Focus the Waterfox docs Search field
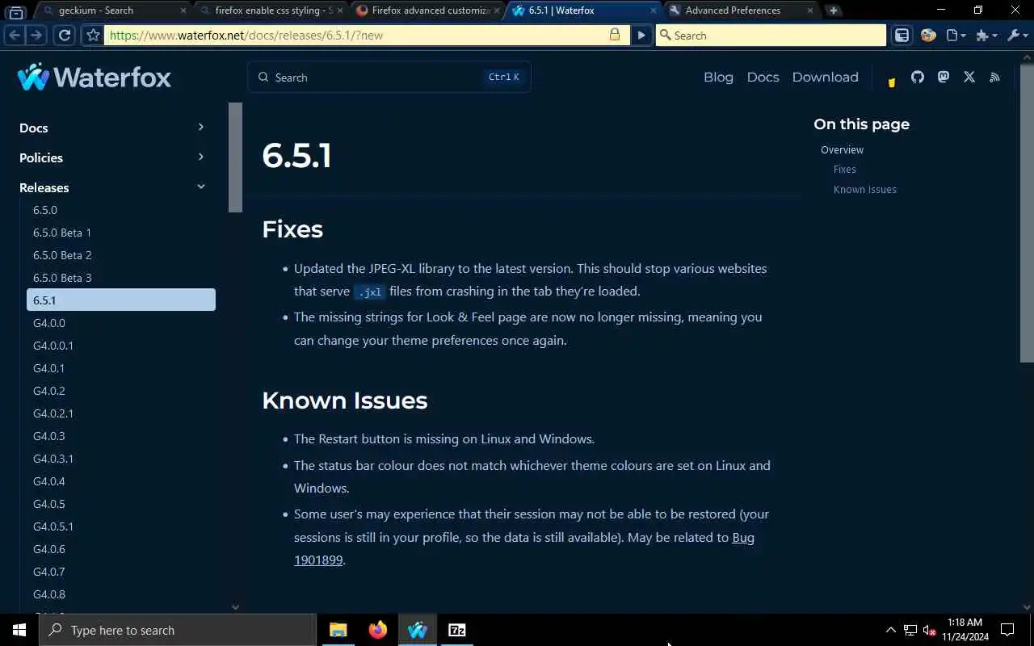Screen dimensions: 1034x646 pos(389,77)
